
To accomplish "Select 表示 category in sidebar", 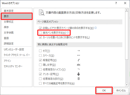I will coord(17,16).
